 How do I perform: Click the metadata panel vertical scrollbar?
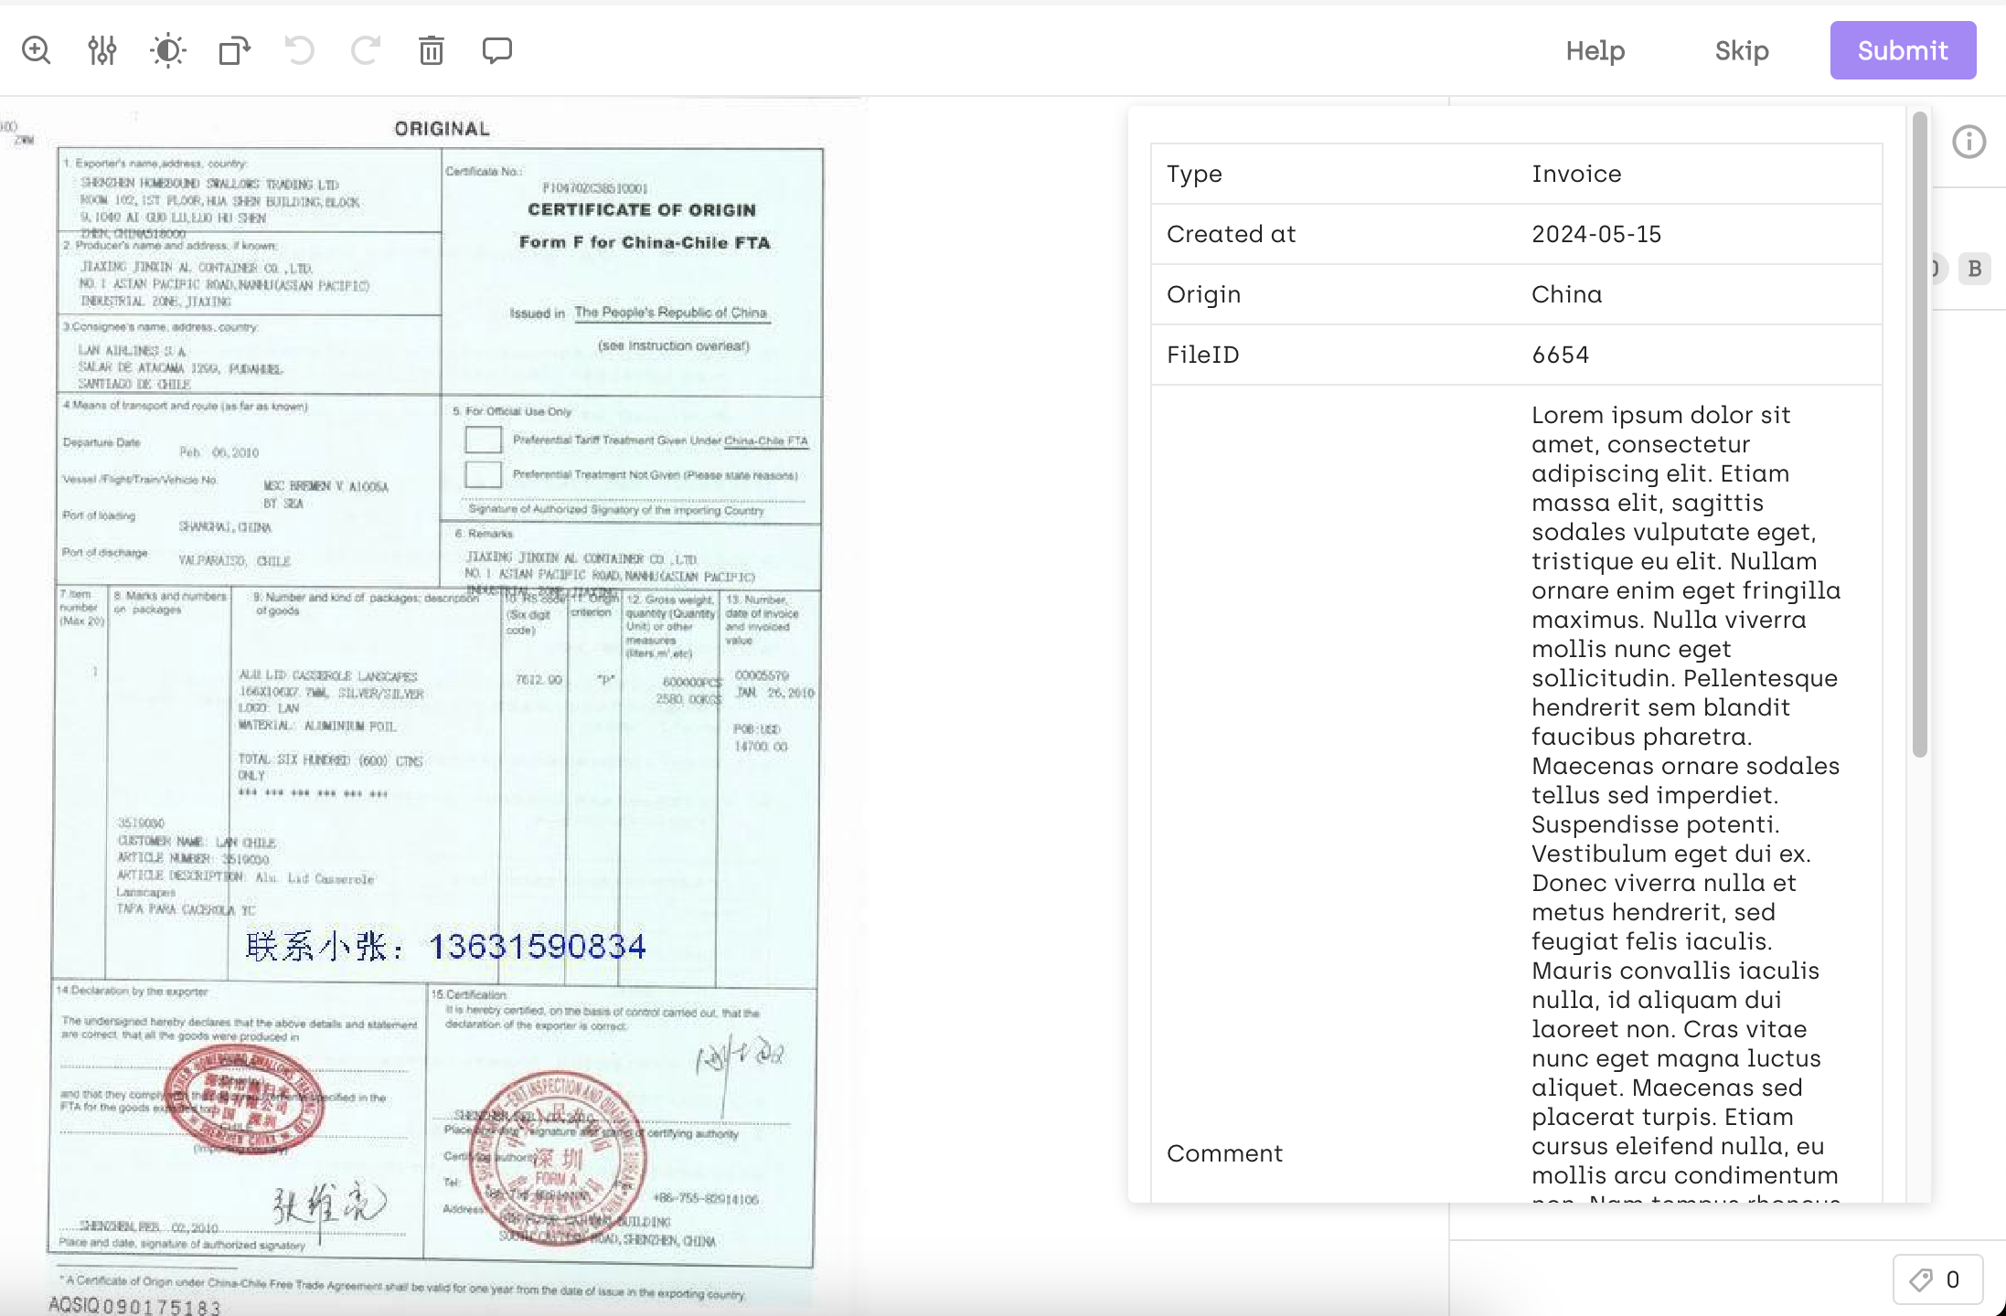(x=1919, y=434)
